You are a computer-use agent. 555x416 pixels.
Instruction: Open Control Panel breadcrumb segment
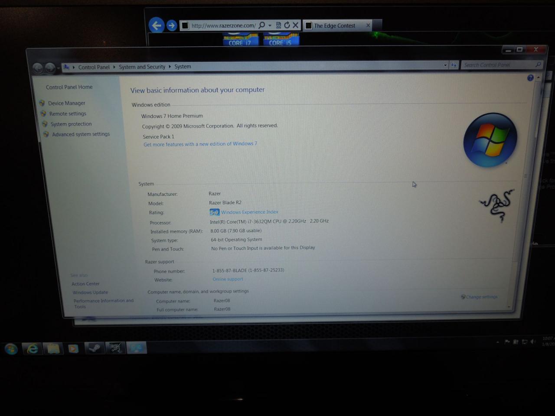pyautogui.click(x=94, y=67)
